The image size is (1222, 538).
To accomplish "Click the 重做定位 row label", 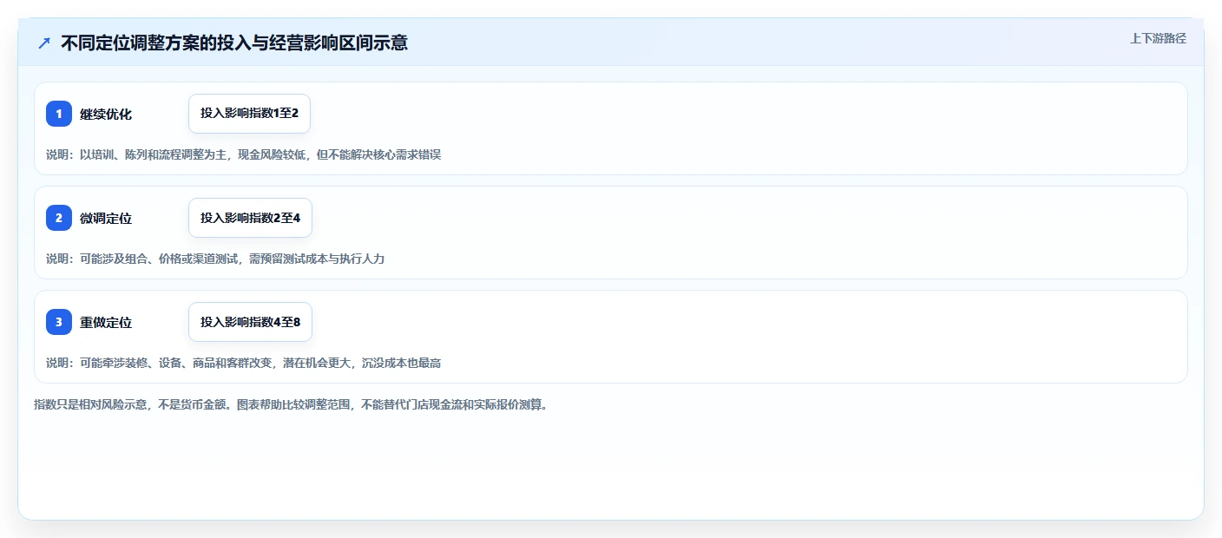I will [x=106, y=322].
